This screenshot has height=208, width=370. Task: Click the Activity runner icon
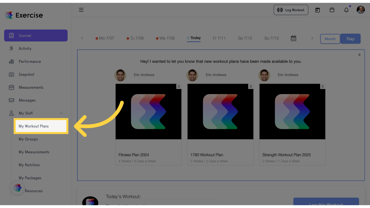pos(11,48)
